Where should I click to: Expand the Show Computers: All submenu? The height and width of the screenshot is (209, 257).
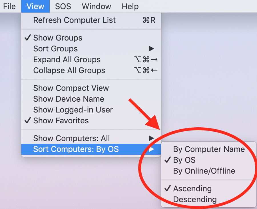click(91, 138)
